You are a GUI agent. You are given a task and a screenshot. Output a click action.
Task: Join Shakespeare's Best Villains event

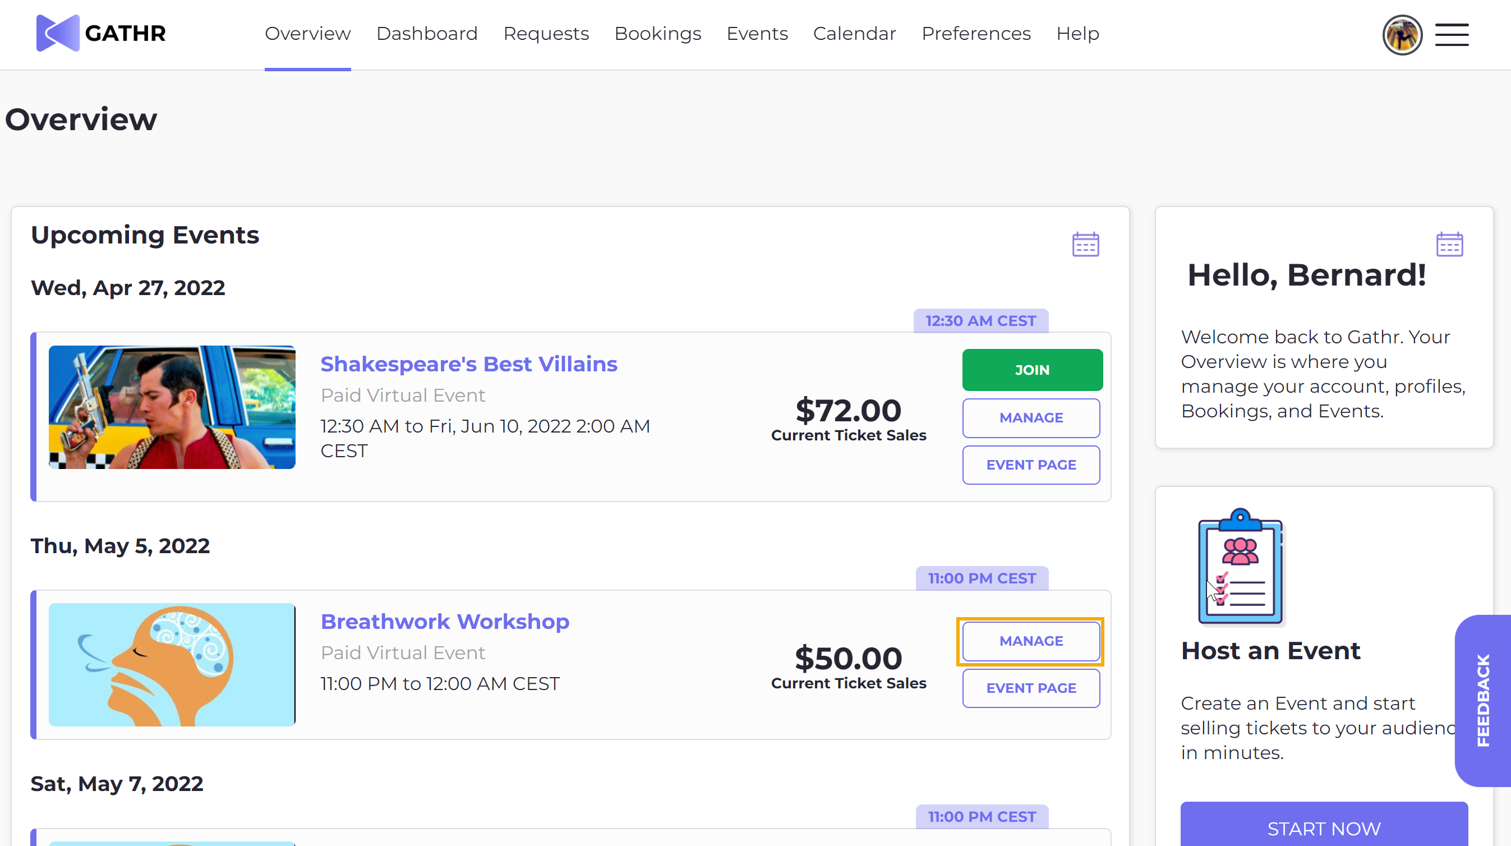[1032, 370]
